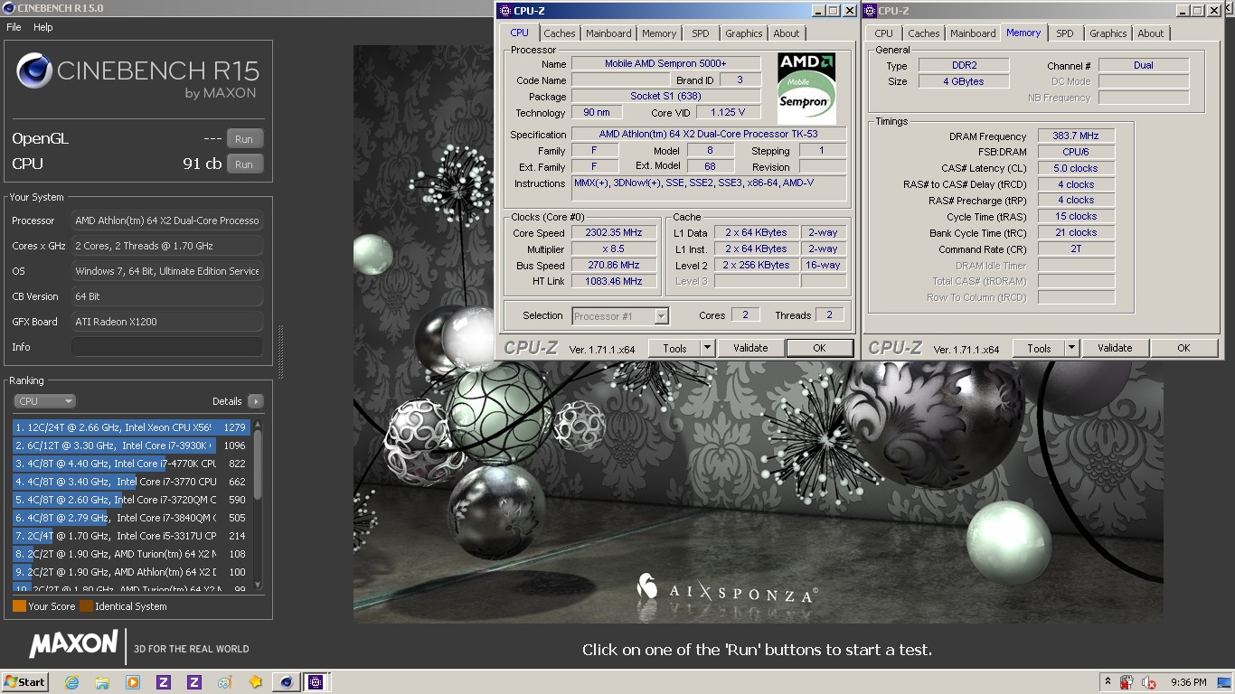The width and height of the screenshot is (1235, 694).
Task: Expand Tools arrow in CPU-Z CPU-tab window
Action: tap(708, 348)
